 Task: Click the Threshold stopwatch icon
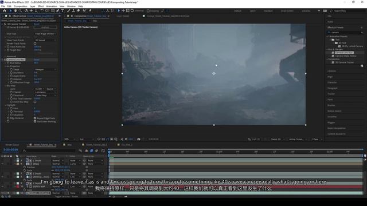click(11, 112)
